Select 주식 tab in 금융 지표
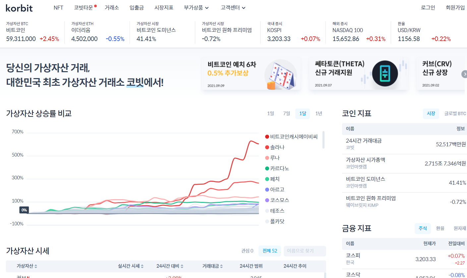Image resolution: width=467 pixels, height=278 pixels. tap(423, 228)
